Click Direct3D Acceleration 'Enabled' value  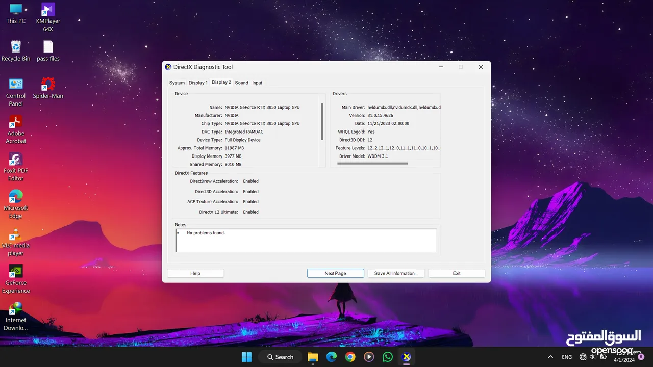click(x=250, y=192)
